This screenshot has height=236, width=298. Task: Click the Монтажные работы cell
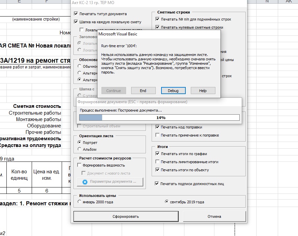pyautogui.click(x=38, y=119)
